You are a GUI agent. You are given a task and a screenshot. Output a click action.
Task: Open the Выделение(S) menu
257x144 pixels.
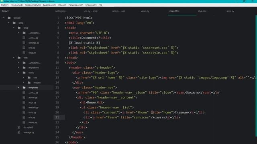point(49,5)
